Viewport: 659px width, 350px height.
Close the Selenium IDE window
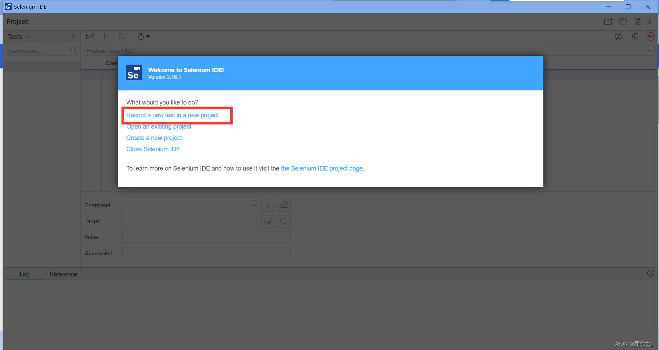click(x=648, y=7)
